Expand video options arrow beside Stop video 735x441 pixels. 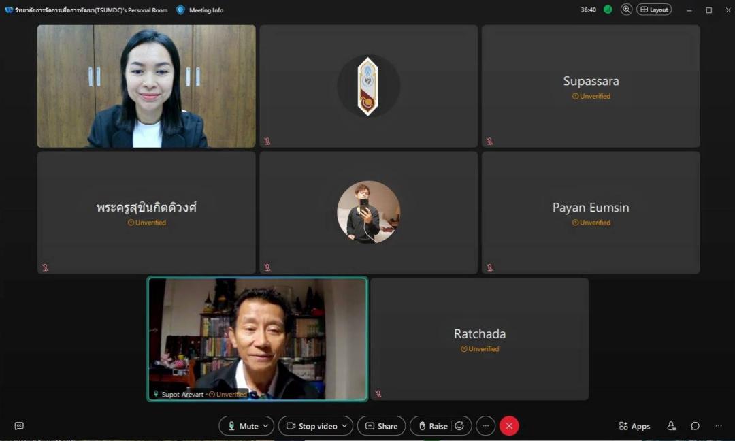[344, 426]
